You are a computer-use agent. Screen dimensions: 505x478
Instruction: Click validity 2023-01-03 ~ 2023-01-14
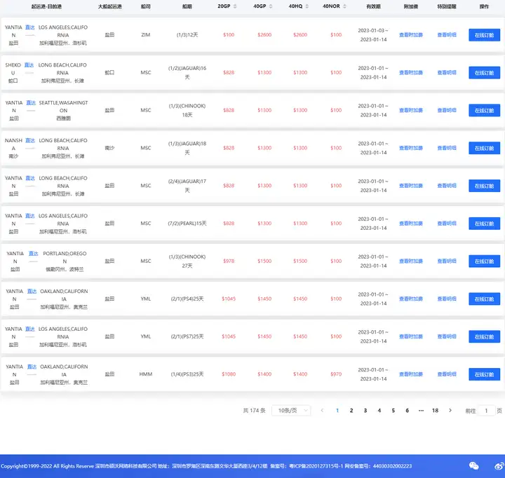373,35
